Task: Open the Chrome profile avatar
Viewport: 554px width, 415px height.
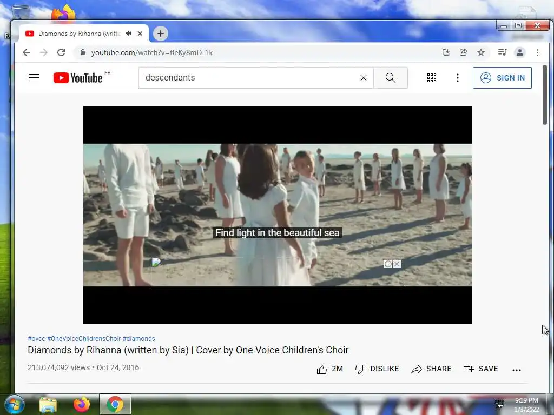Action: click(x=520, y=52)
